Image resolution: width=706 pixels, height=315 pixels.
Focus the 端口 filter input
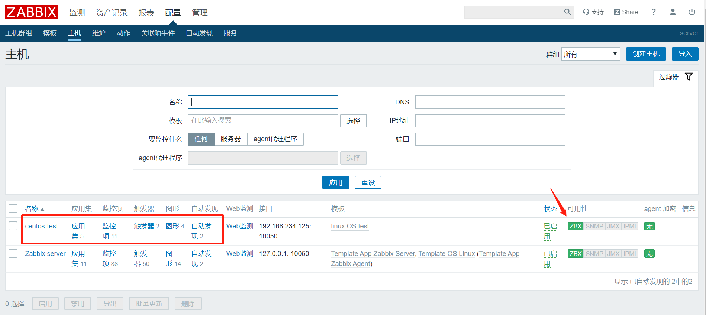[490, 139]
